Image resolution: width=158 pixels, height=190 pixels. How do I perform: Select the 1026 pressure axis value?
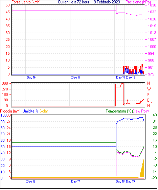152,19
